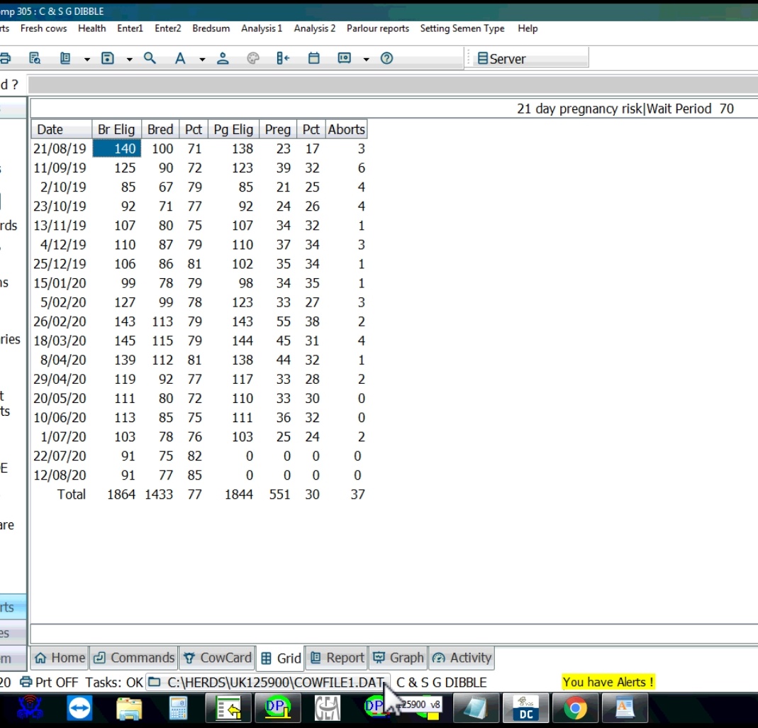Click the notepad icon in taskbar

pos(476,708)
